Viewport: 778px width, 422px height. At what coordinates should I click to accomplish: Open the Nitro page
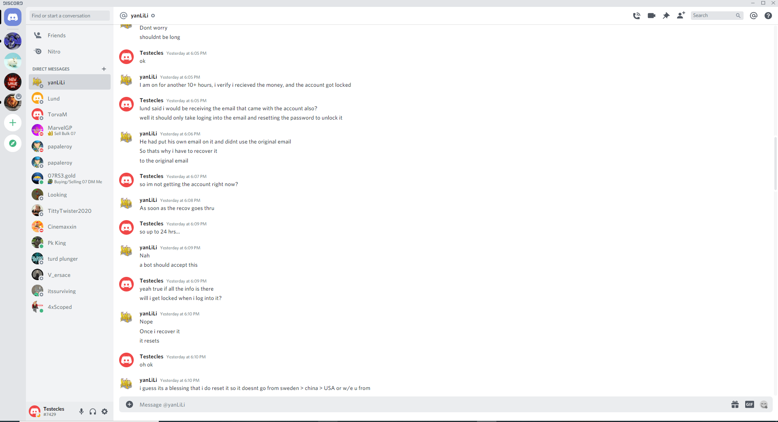[70, 51]
